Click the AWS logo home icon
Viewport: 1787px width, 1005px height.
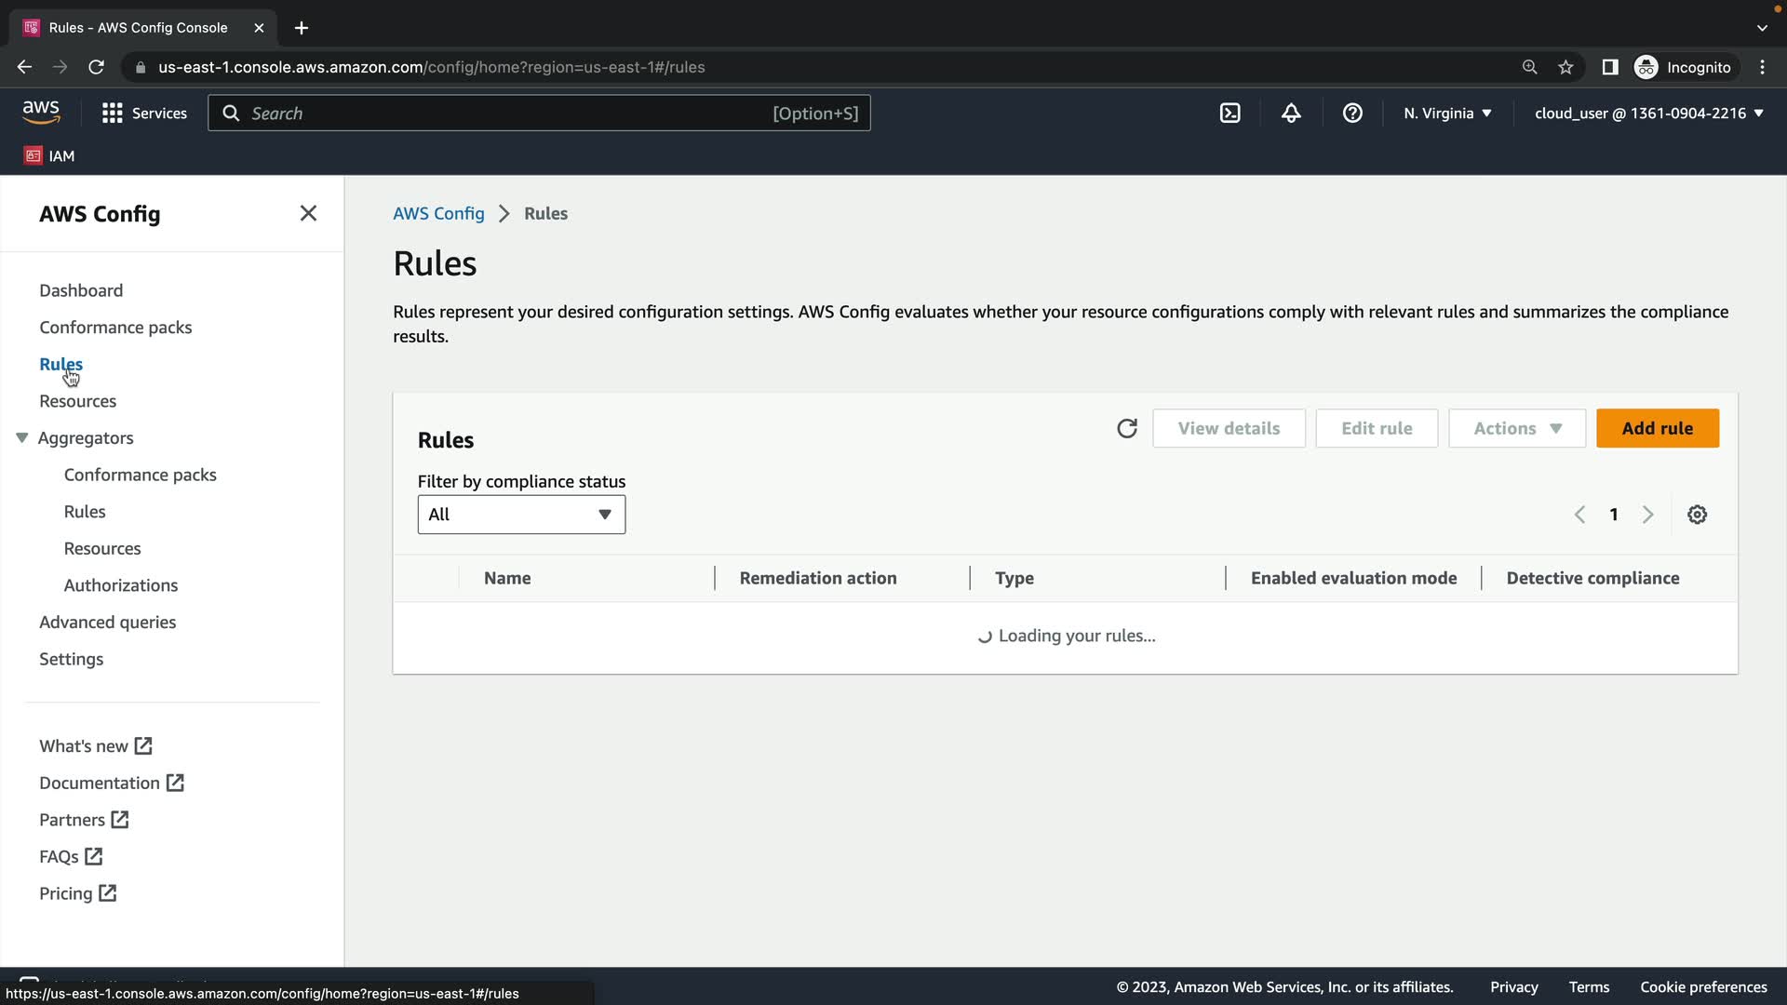41,113
